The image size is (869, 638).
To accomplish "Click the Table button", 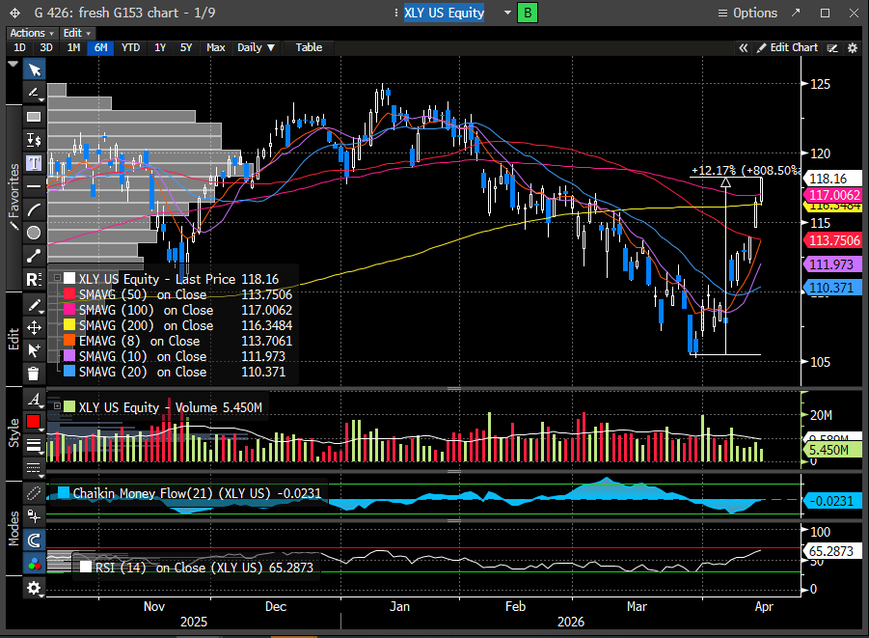I will pos(309,47).
